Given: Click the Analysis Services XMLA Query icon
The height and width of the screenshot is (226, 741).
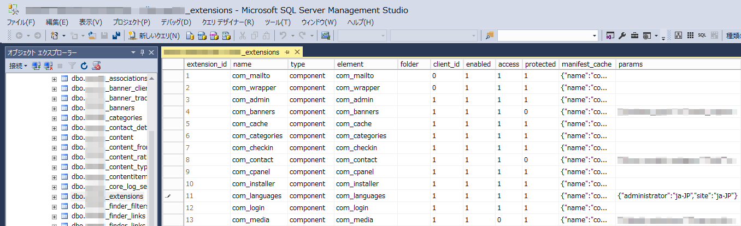Looking at the screenshot, I should point(225,36).
